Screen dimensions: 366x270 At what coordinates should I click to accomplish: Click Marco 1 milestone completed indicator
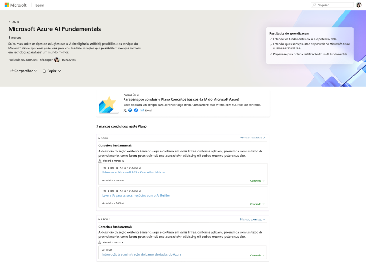click(252, 138)
